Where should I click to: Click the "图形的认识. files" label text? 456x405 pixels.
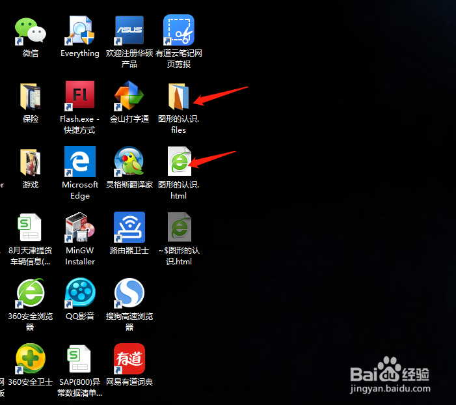178,124
